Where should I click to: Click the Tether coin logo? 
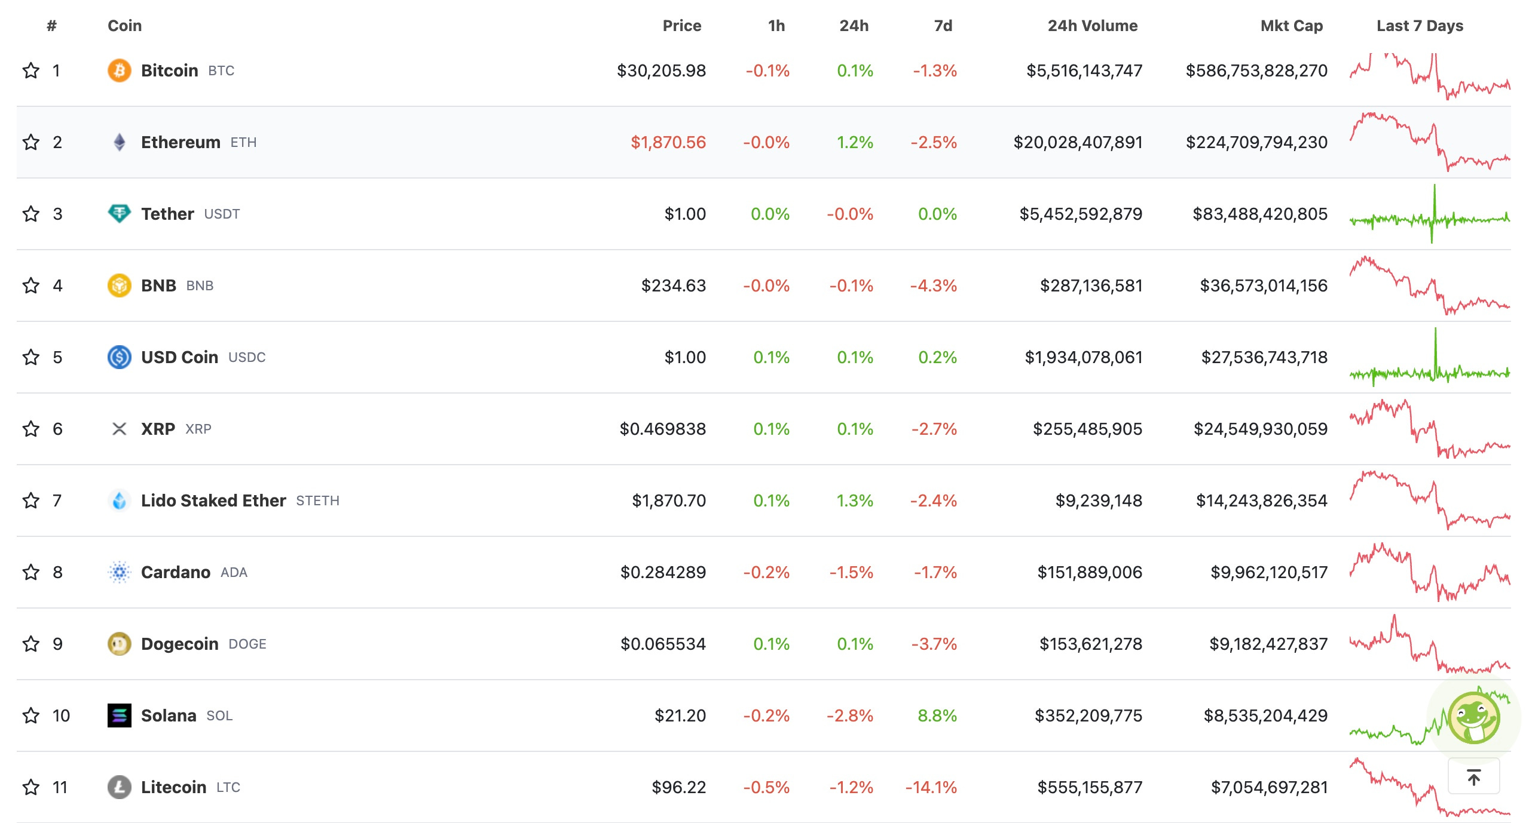coord(119,214)
